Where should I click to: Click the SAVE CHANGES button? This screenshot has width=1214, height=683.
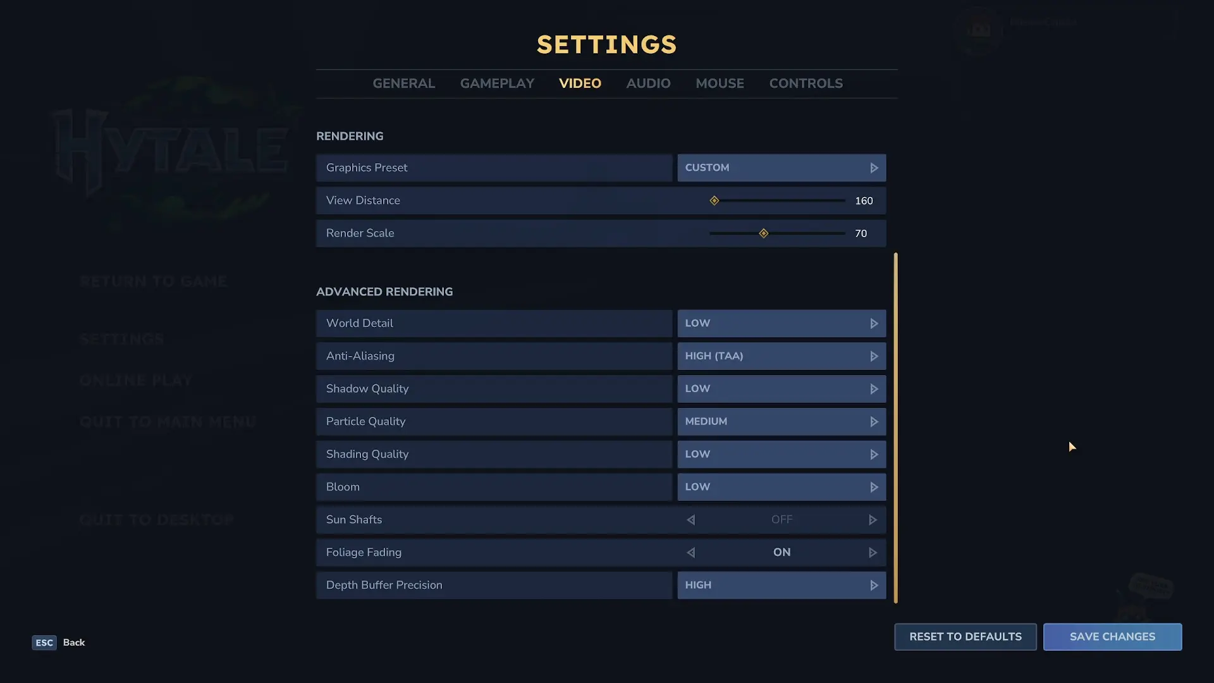tap(1112, 637)
